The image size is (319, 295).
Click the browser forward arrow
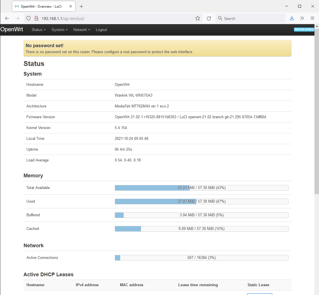(17, 18)
